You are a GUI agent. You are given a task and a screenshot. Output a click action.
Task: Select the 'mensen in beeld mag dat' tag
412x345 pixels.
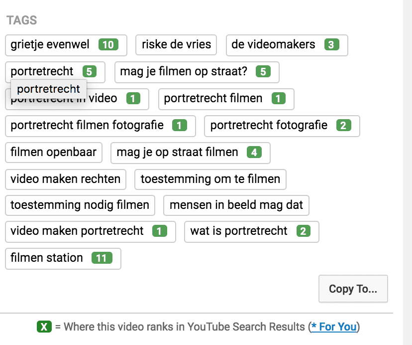point(236,205)
